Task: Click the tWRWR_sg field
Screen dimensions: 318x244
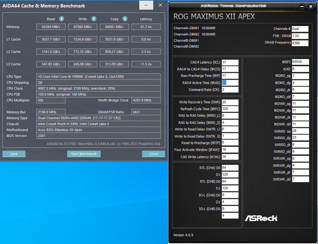Action: (x=300, y=158)
